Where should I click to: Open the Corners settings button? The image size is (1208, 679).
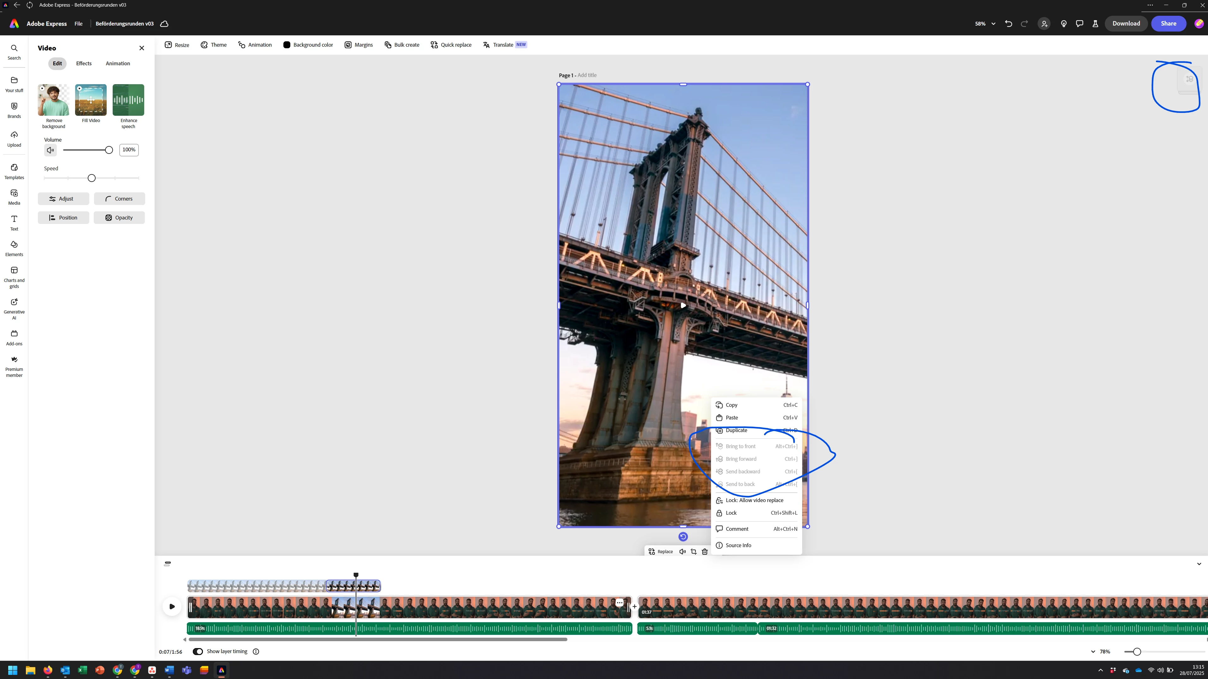point(119,199)
